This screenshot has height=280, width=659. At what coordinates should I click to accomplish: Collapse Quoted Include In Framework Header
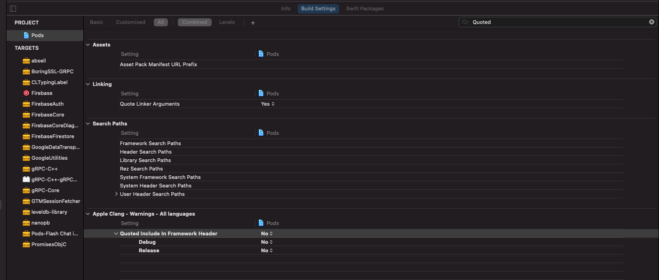point(116,233)
